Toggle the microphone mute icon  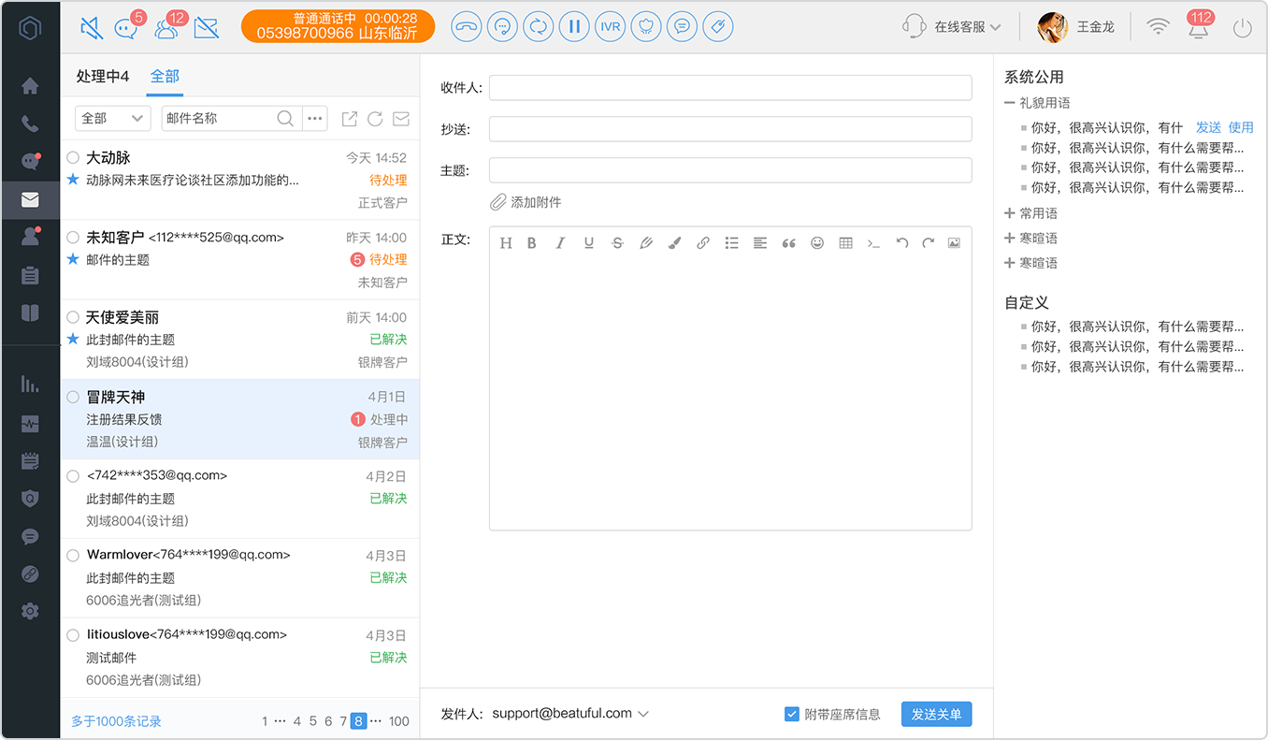coord(92,27)
